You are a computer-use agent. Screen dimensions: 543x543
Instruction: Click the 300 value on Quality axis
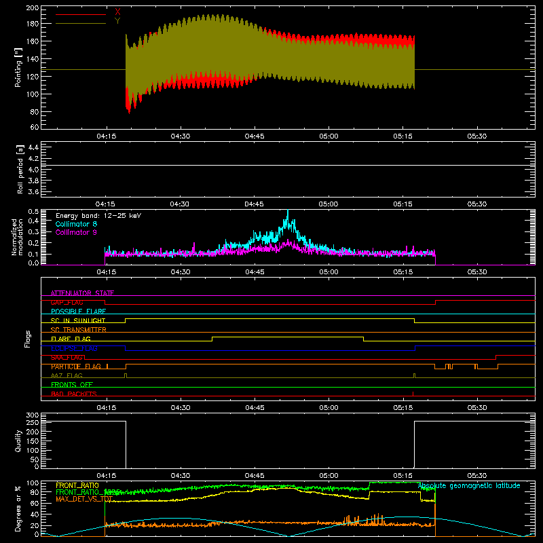(33, 415)
